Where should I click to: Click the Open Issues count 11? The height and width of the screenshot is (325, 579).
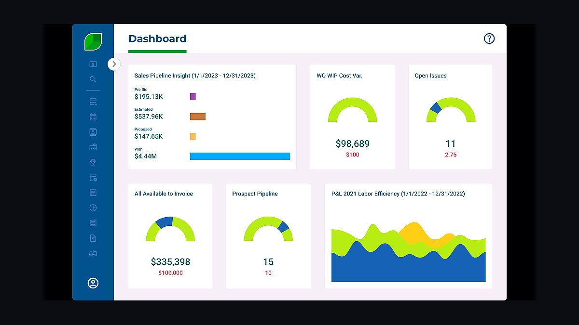(451, 143)
